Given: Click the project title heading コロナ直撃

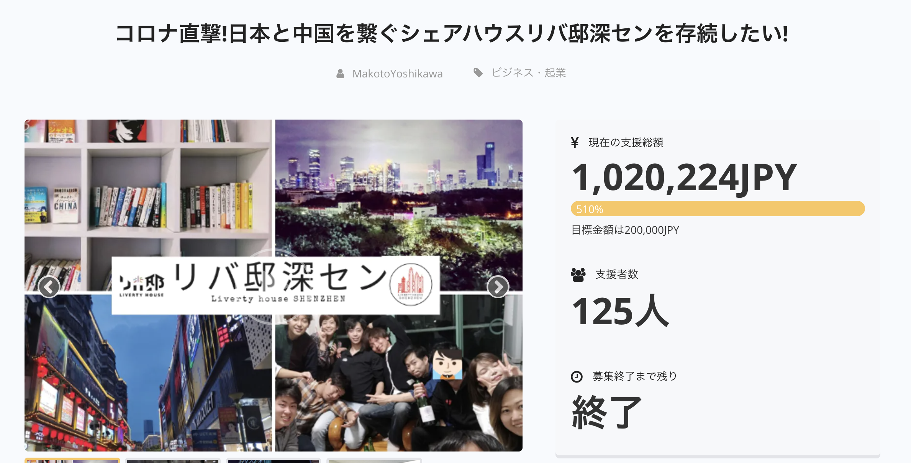Looking at the screenshot, I should click(452, 33).
